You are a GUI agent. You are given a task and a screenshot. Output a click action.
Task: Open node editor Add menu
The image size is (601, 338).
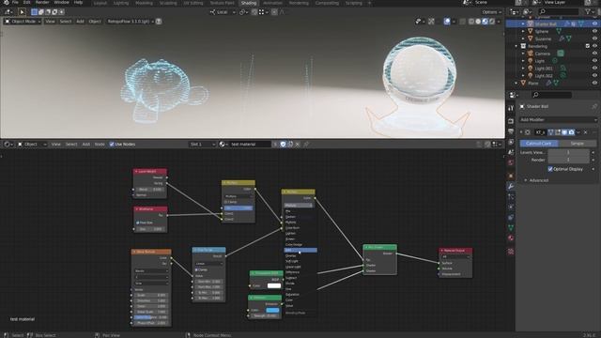85,144
